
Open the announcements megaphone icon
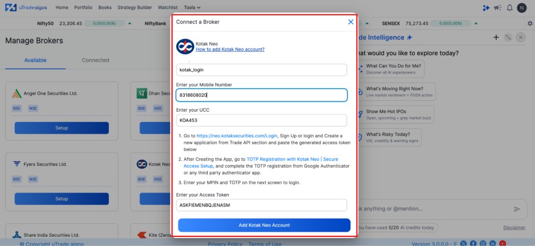(497, 8)
